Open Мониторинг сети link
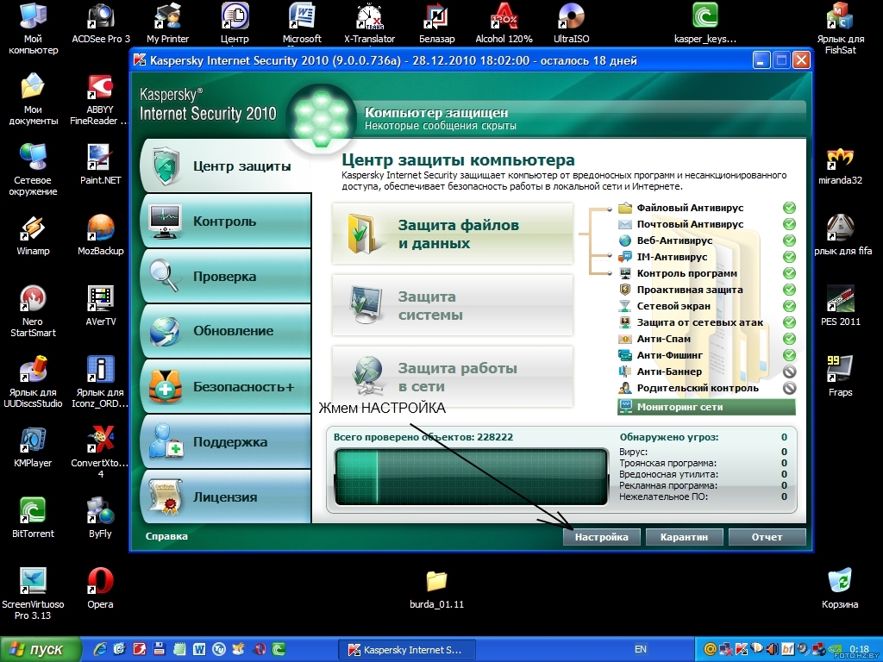 point(707,407)
